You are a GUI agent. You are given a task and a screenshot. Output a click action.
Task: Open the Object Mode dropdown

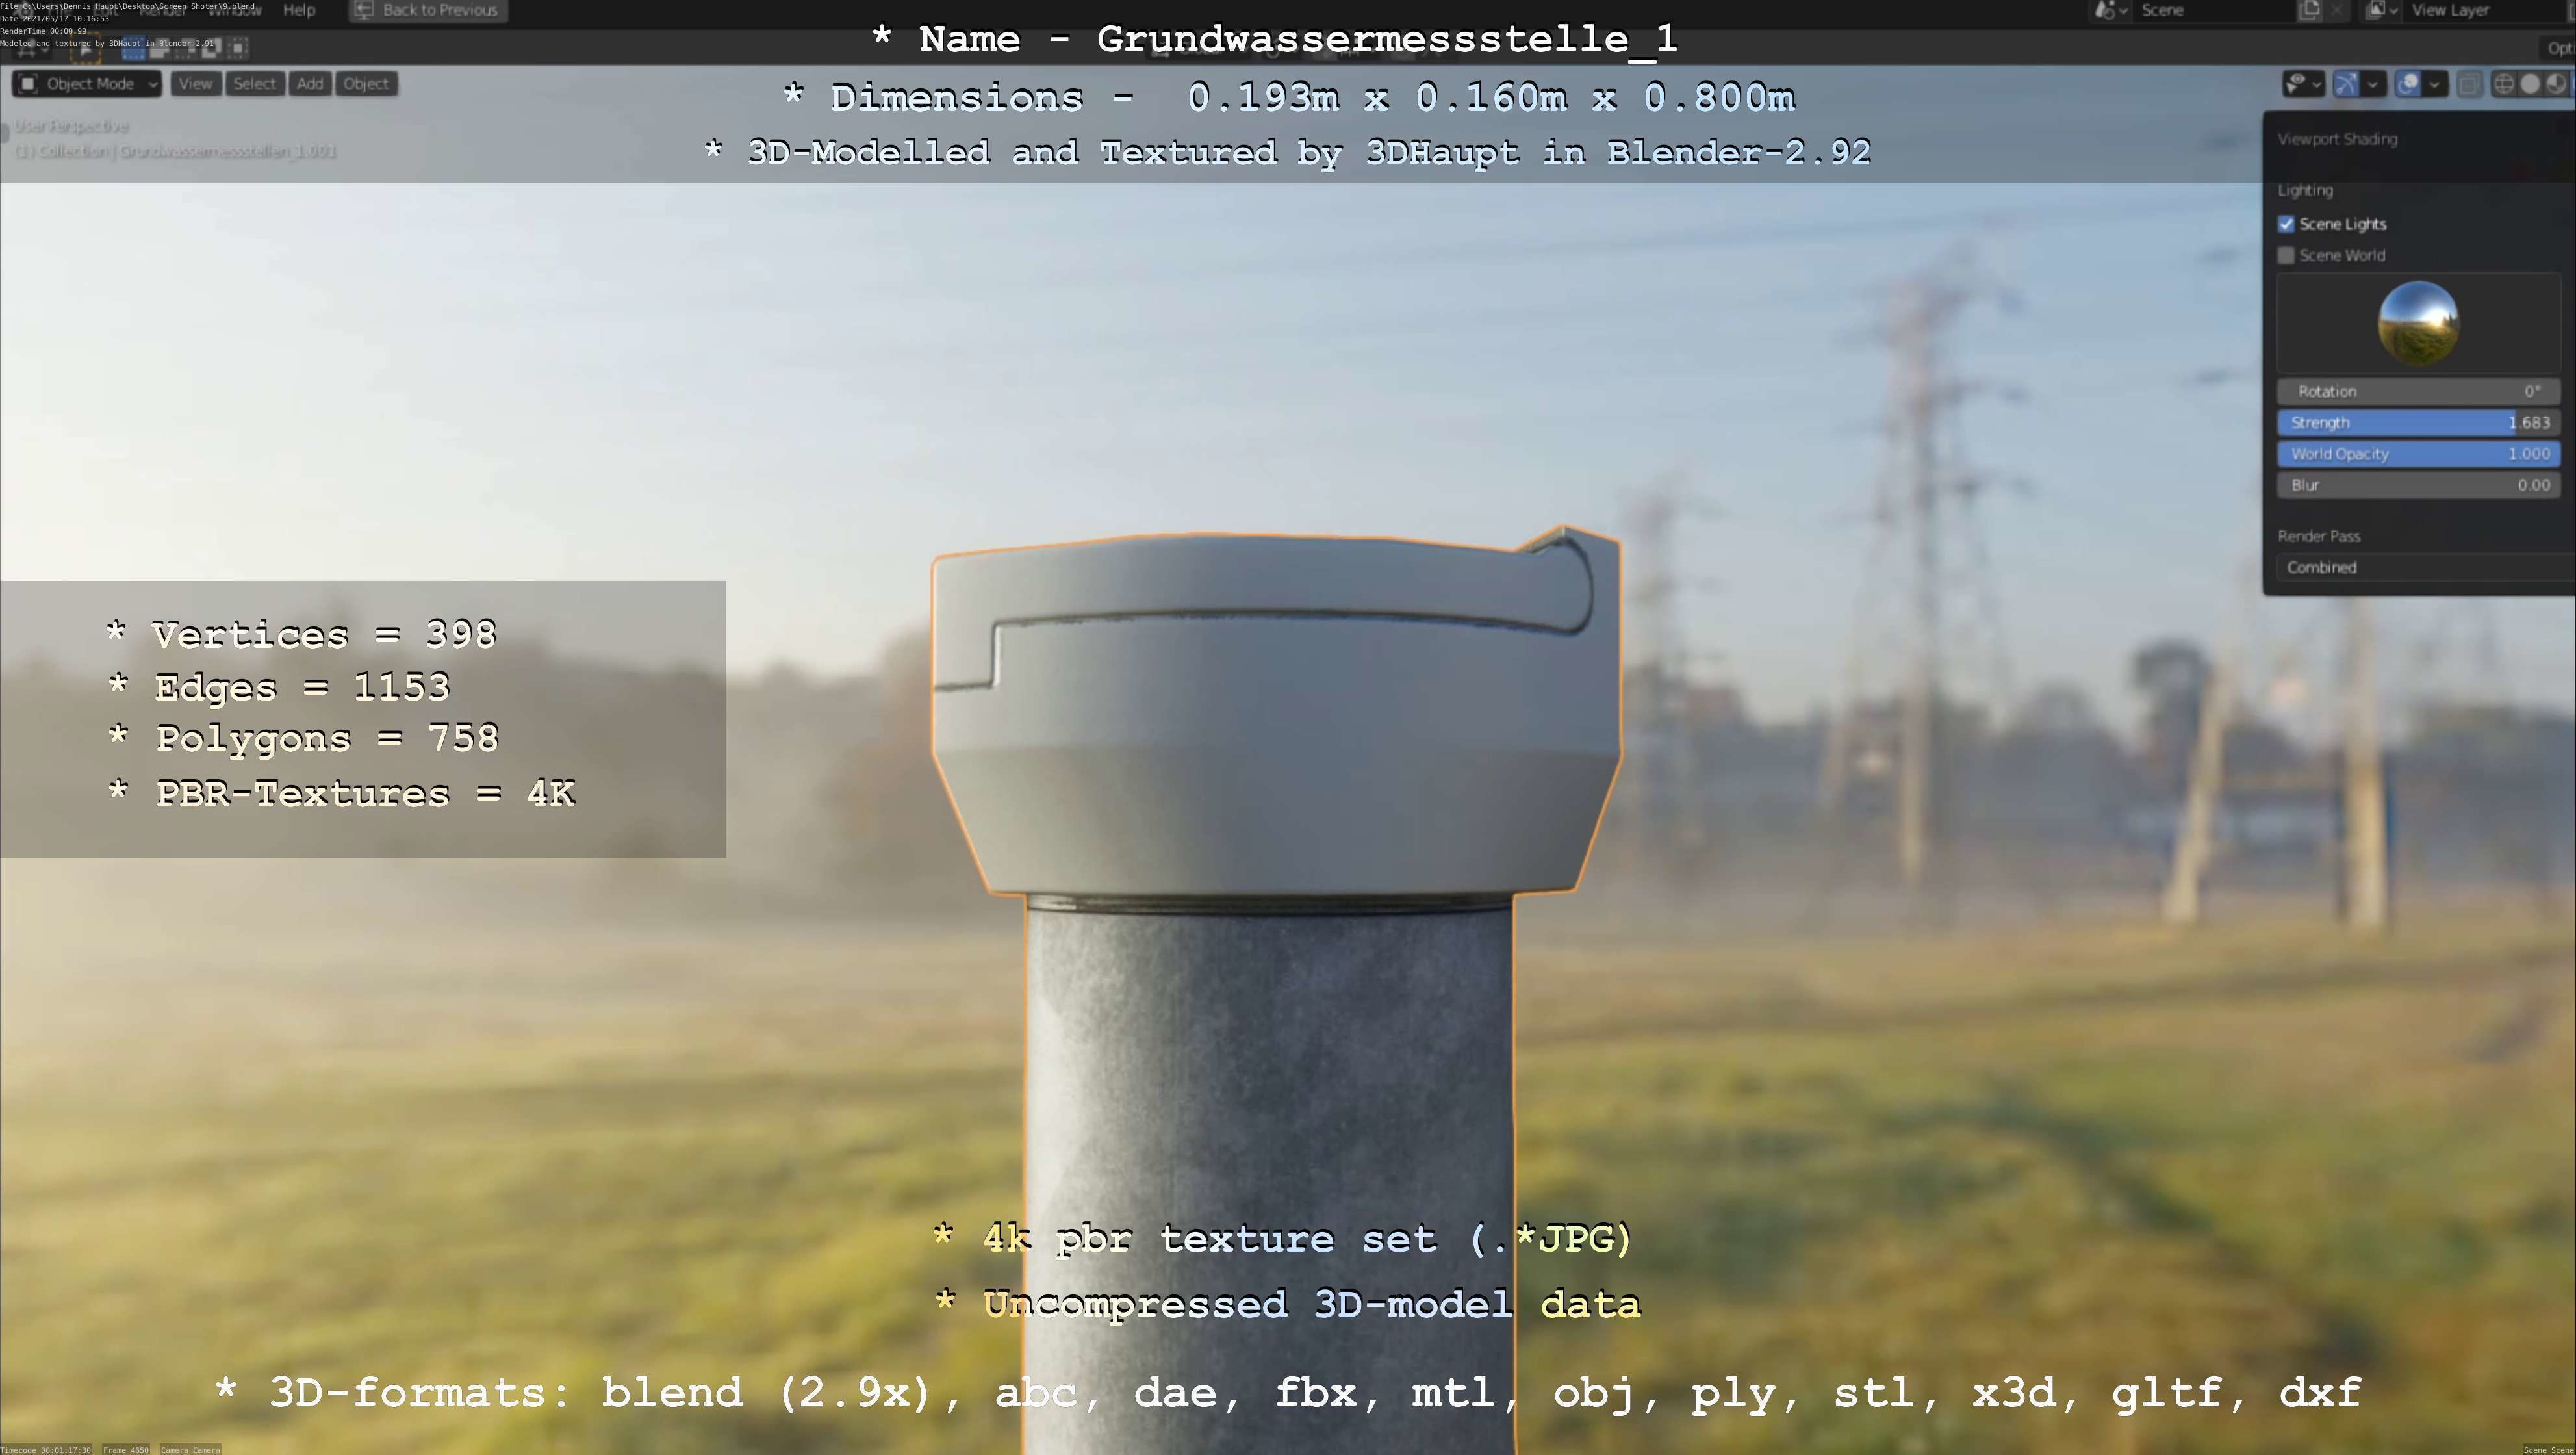(87, 84)
